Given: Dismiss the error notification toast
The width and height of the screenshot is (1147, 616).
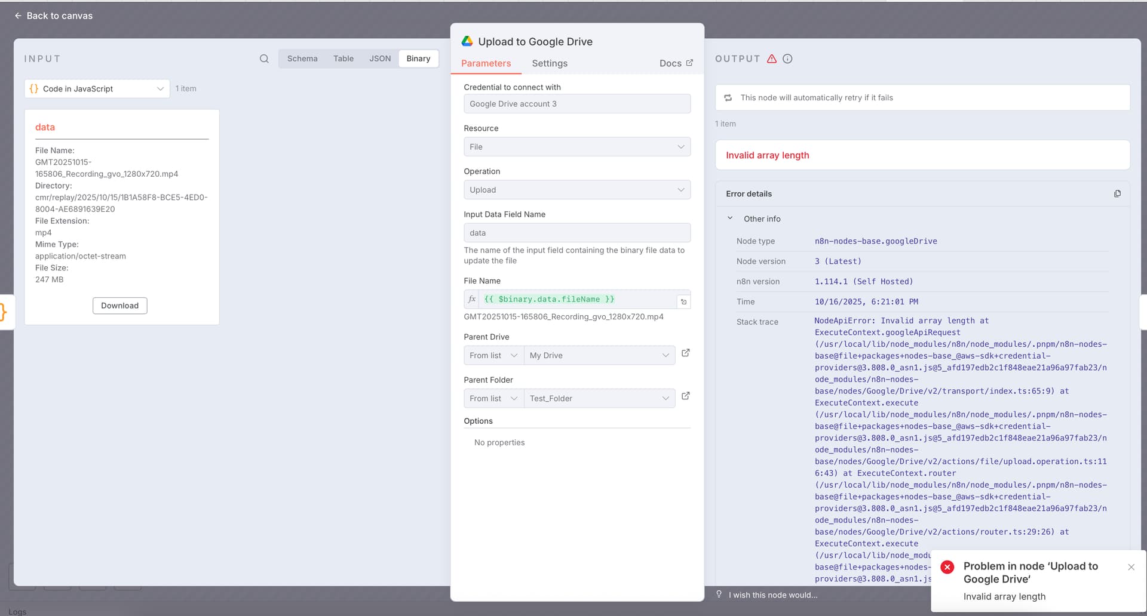Looking at the screenshot, I should [1131, 567].
